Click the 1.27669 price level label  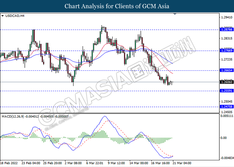pyautogui.click(x=227, y=50)
